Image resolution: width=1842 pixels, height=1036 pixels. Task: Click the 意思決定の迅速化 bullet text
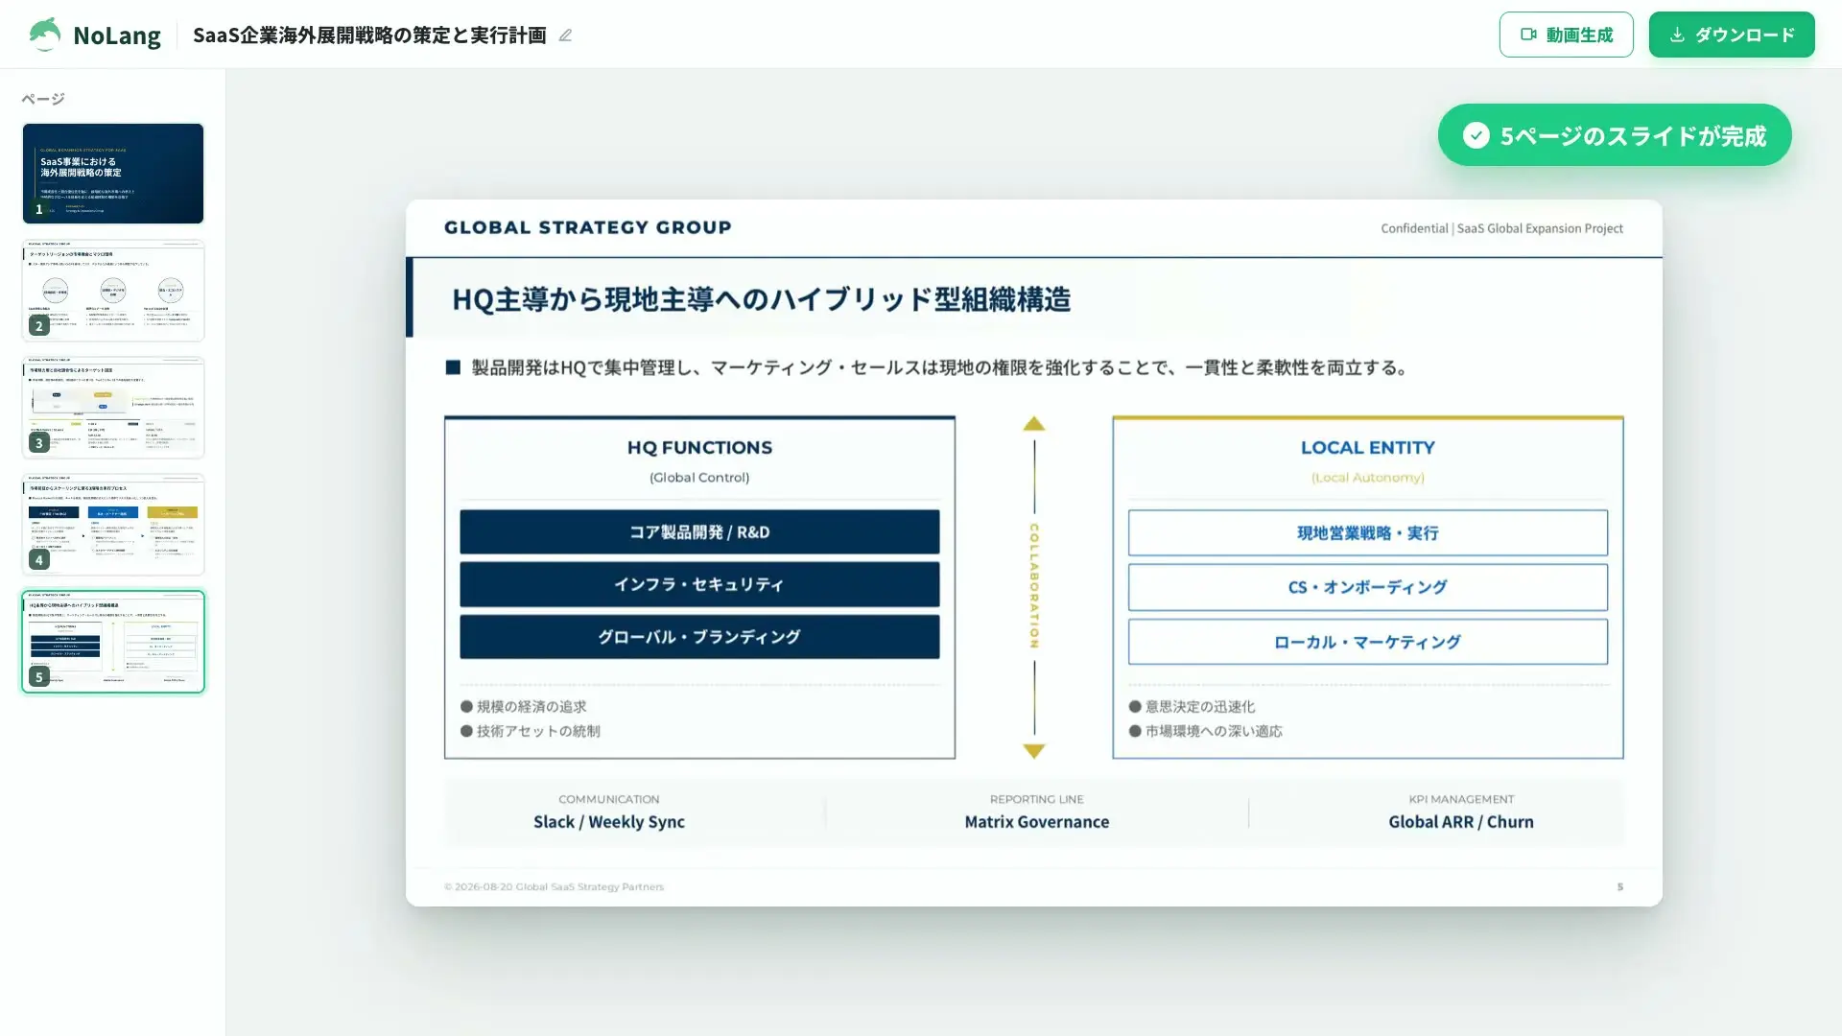(1199, 707)
